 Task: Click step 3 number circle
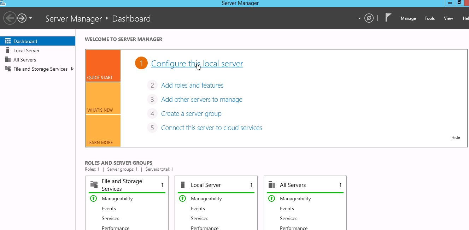tap(152, 100)
